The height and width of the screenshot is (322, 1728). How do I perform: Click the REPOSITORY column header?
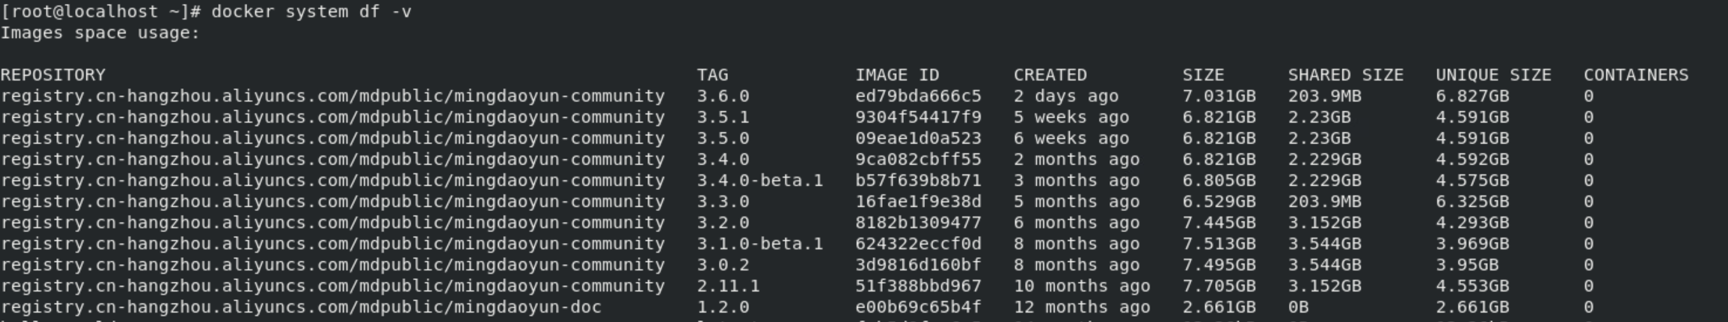[x=52, y=75]
